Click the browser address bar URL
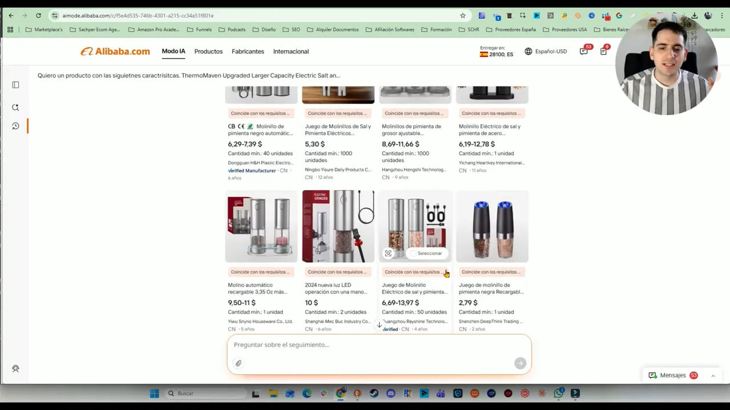730x410 pixels. [x=137, y=15]
